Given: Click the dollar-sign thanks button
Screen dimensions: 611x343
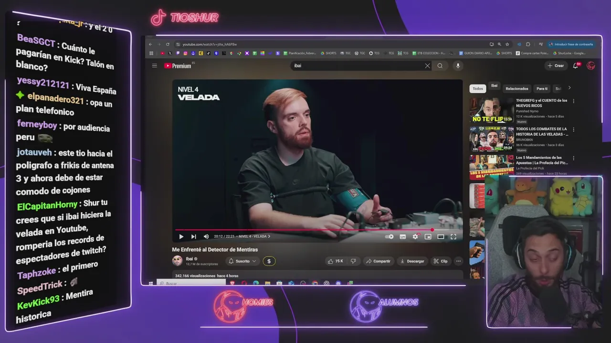Looking at the screenshot, I should coord(269,261).
